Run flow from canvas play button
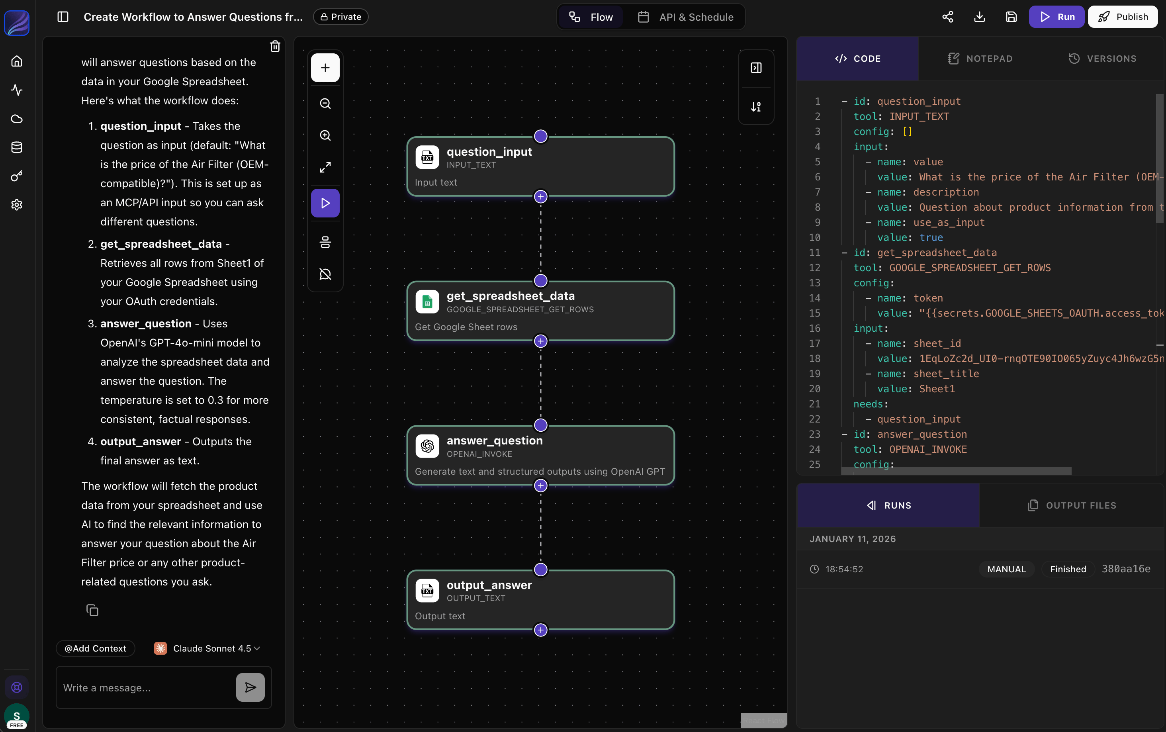Viewport: 1166px width, 732px height. pos(325,204)
